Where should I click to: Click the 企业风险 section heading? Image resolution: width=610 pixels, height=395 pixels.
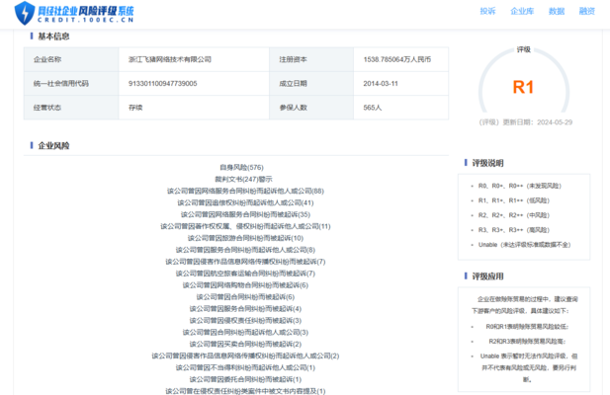(53, 146)
